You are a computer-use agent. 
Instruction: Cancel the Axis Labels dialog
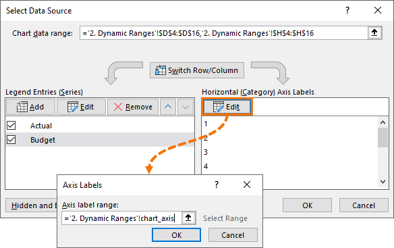233,235
